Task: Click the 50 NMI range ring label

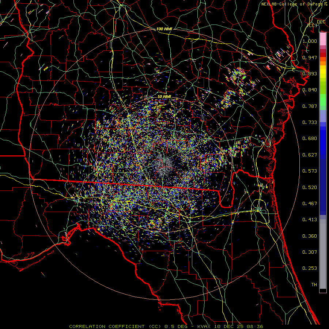Action: (x=164, y=97)
